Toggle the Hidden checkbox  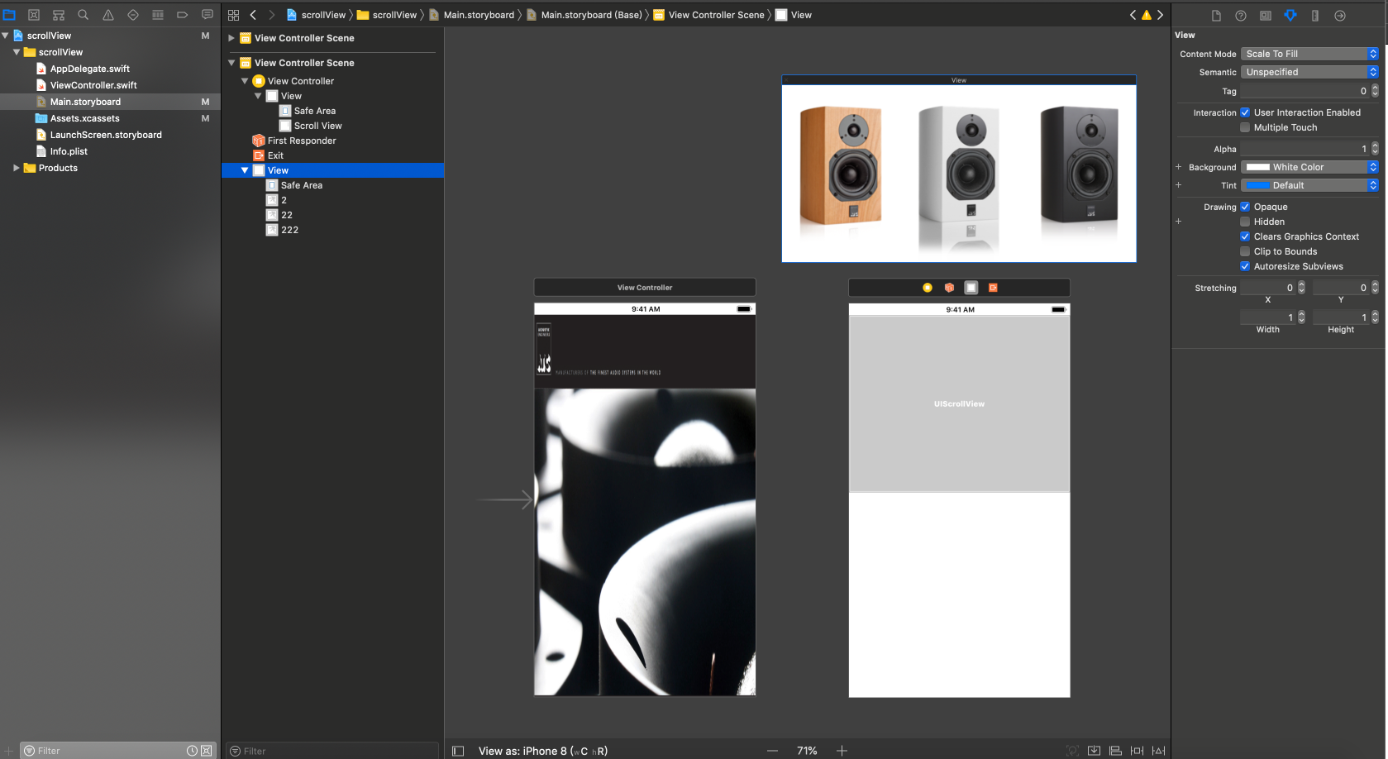[x=1245, y=222]
